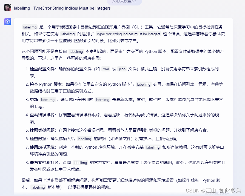Click the 'labelimg' chip before '和所有依赖项'
Screen dimensions: 245x196
[153, 147]
